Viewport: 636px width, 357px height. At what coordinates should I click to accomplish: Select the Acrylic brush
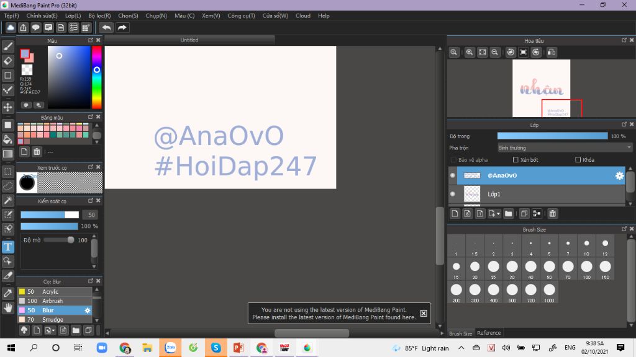[55, 291]
